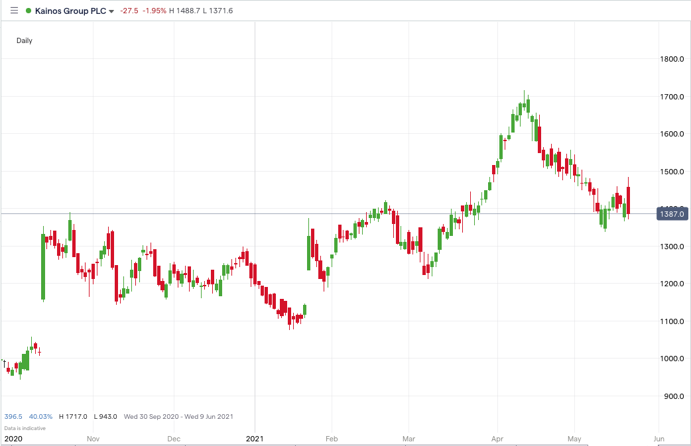691x446 pixels.
Task: Click the L 1371.6 daily low value
Action: 228,11
